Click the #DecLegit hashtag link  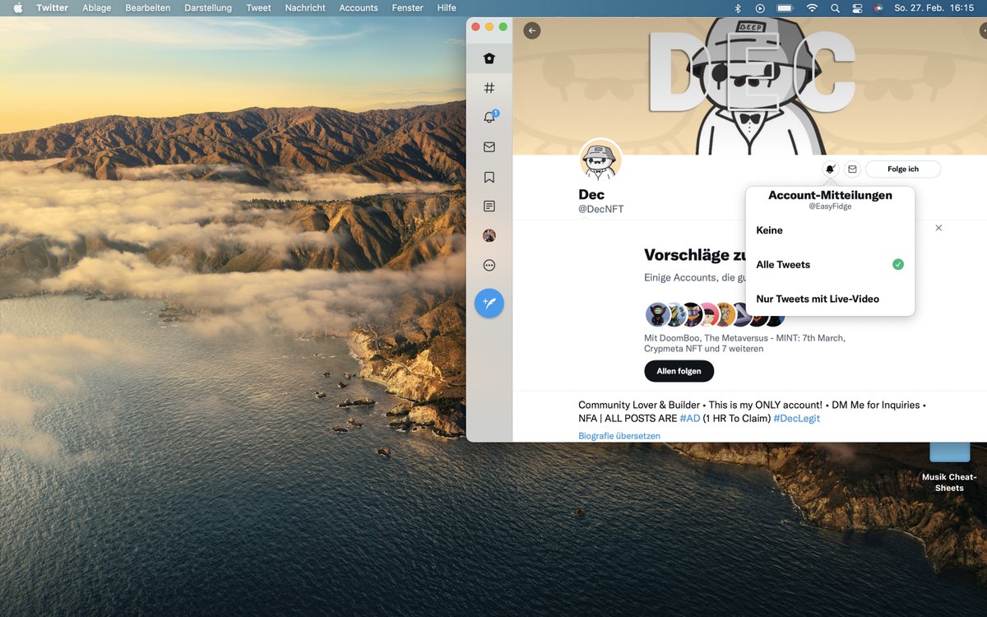coord(796,418)
